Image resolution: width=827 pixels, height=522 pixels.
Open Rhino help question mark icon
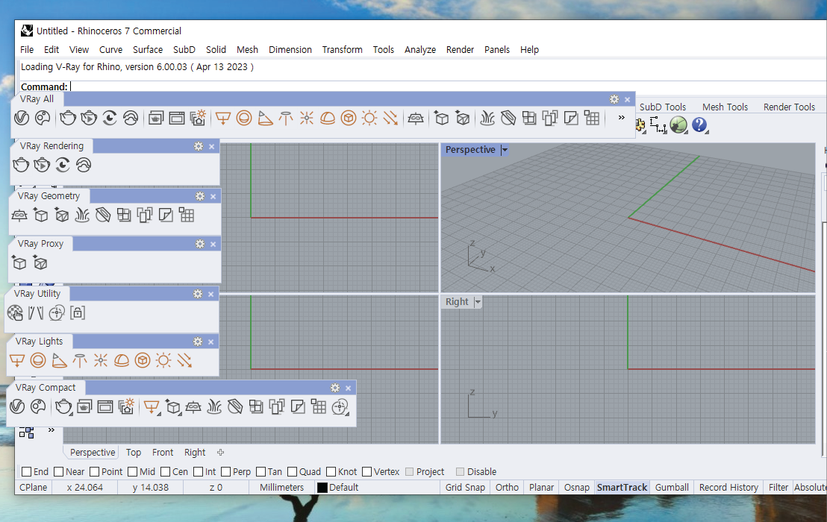[699, 125]
